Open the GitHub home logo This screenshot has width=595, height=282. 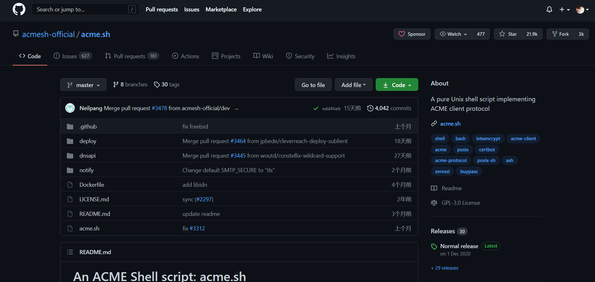tap(19, 9)
